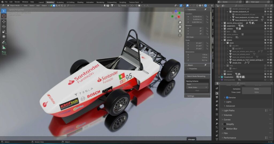Select the Select Box tool
The height and width of the screenshot is (144, 274).
tap(4, 11)
